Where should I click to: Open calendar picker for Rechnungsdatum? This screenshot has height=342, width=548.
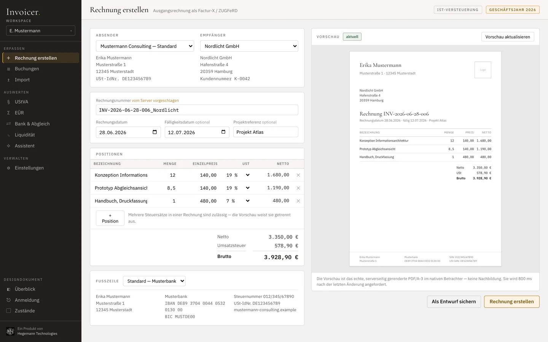(x=155, y=132)
